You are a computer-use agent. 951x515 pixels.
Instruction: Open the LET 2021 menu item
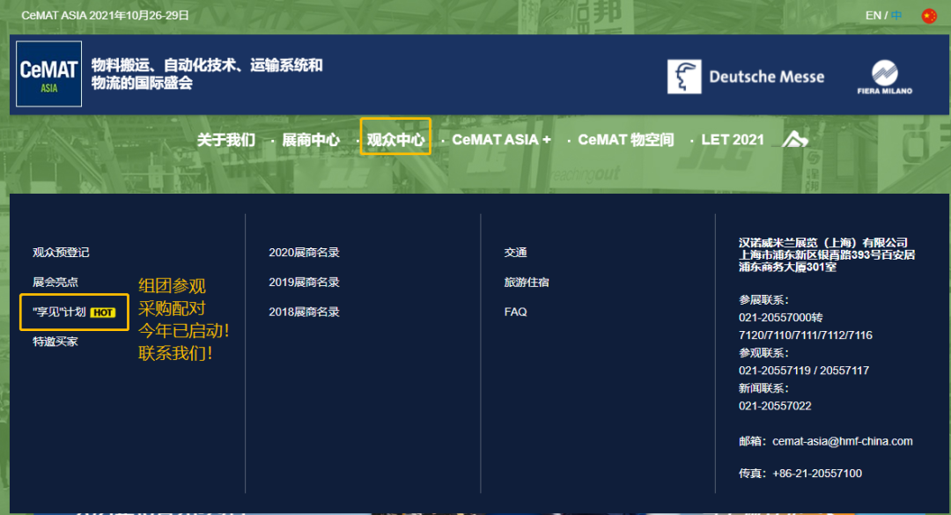point(733,140)
